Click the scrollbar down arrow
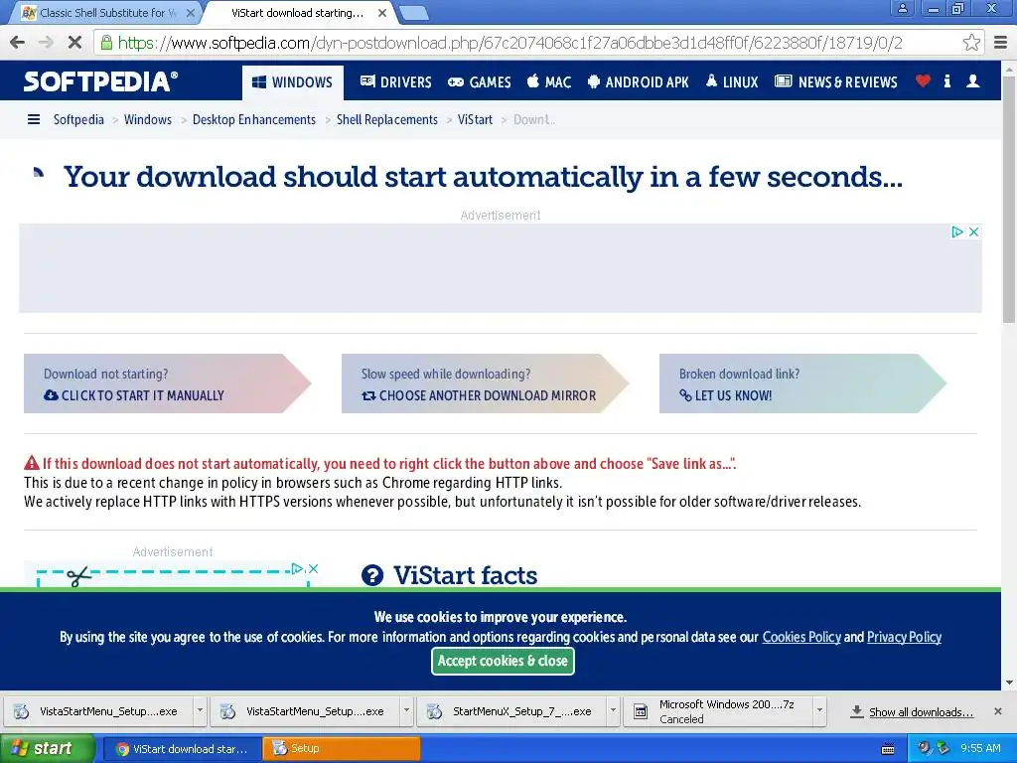Image resolution: width=1017 pixels, height=763 pixels. click(1009, 683)
